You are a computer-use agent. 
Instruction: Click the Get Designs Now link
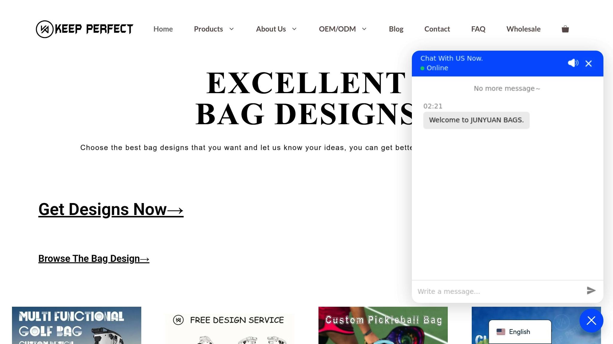coord(111,209)
